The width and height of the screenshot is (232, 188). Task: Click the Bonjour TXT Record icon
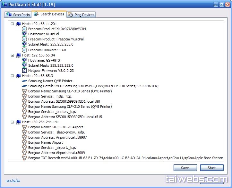(24, 158)
